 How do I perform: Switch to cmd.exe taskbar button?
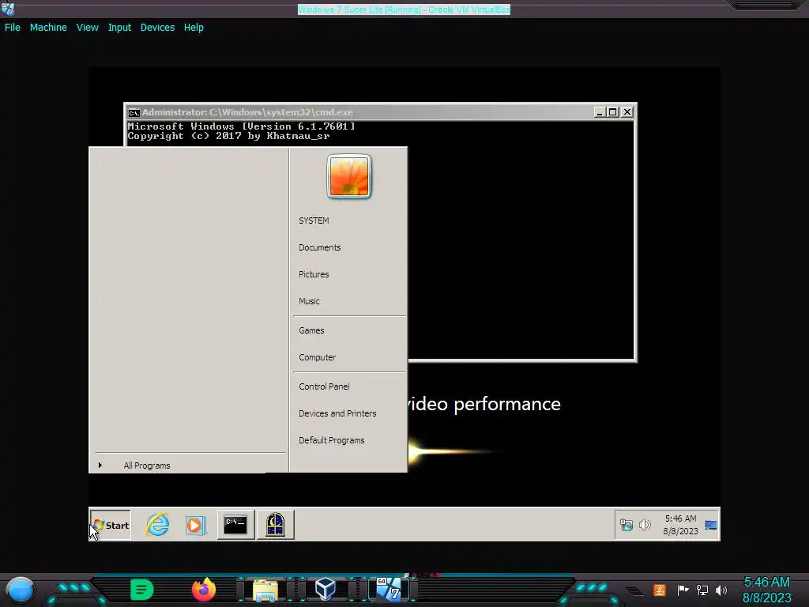[235, 525]
